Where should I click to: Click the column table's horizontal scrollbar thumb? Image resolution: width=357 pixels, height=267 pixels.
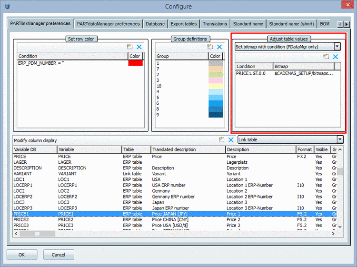(37, 234)
